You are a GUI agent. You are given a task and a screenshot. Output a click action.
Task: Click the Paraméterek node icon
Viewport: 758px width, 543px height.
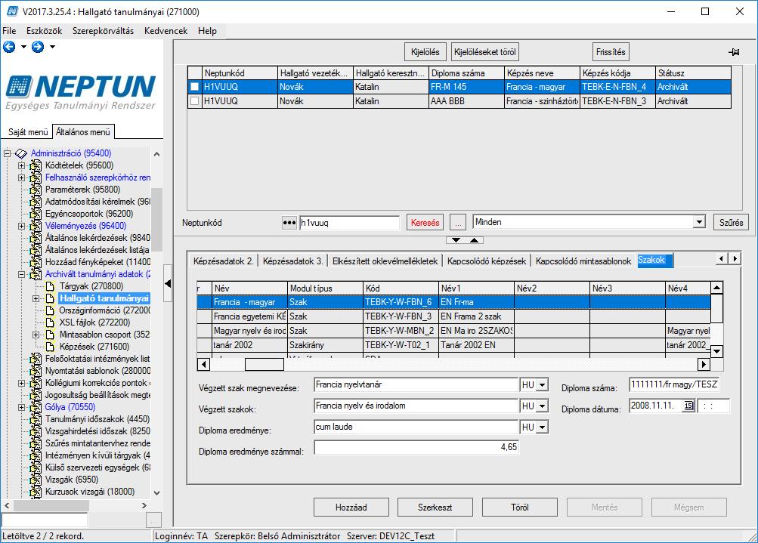point(36,190)
